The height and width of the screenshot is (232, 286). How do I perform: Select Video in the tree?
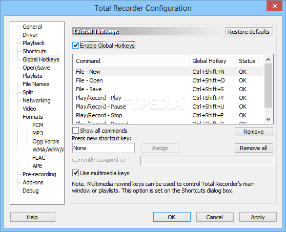pyautogui.click(x=29, y=109)
